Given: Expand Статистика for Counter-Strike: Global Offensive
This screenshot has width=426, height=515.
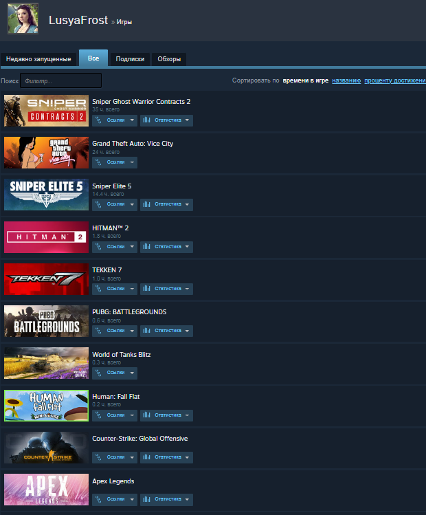Looking at the screenshot, I should (166, 457).
